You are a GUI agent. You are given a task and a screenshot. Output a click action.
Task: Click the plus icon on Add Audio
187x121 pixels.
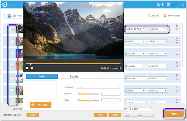coord(33,105)
